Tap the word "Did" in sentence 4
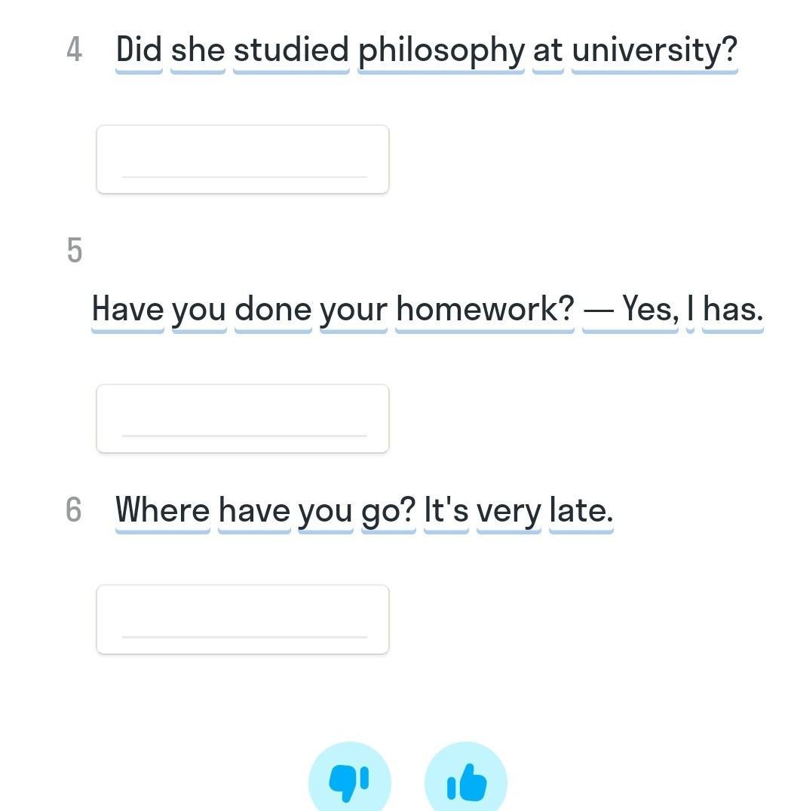Screen dimensions: 788x811 click(x=139, y=50)
